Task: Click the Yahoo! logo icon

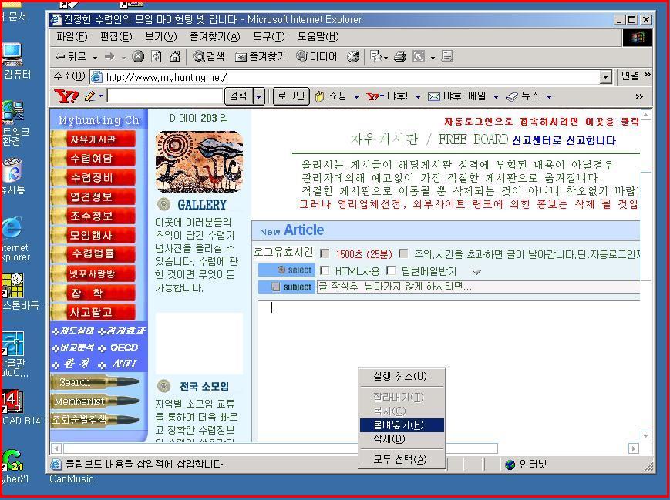Action: (x=67, y=96)
